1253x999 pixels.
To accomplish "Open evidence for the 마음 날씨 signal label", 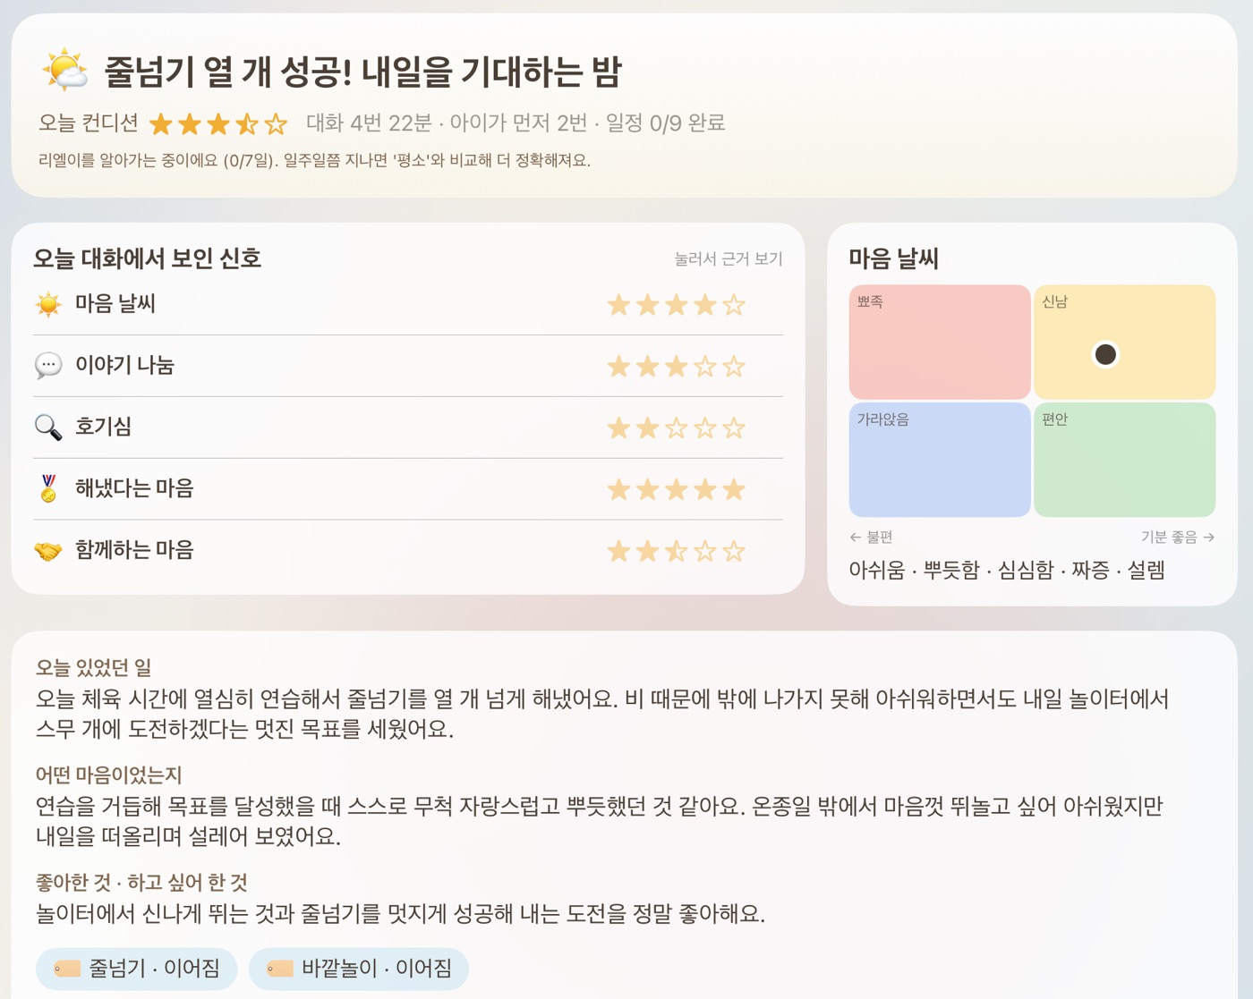I will click(115, 304).
